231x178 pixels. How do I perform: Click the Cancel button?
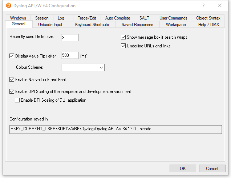212,168
